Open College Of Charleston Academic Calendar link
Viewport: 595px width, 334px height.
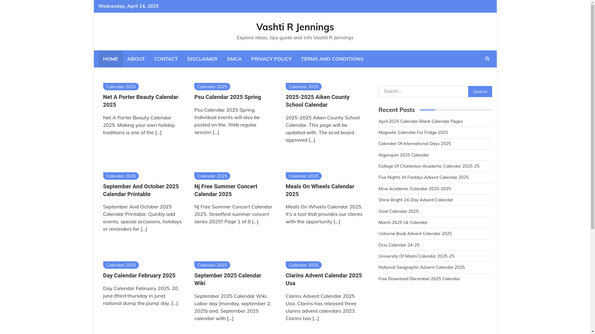click(x=429, y=166)
